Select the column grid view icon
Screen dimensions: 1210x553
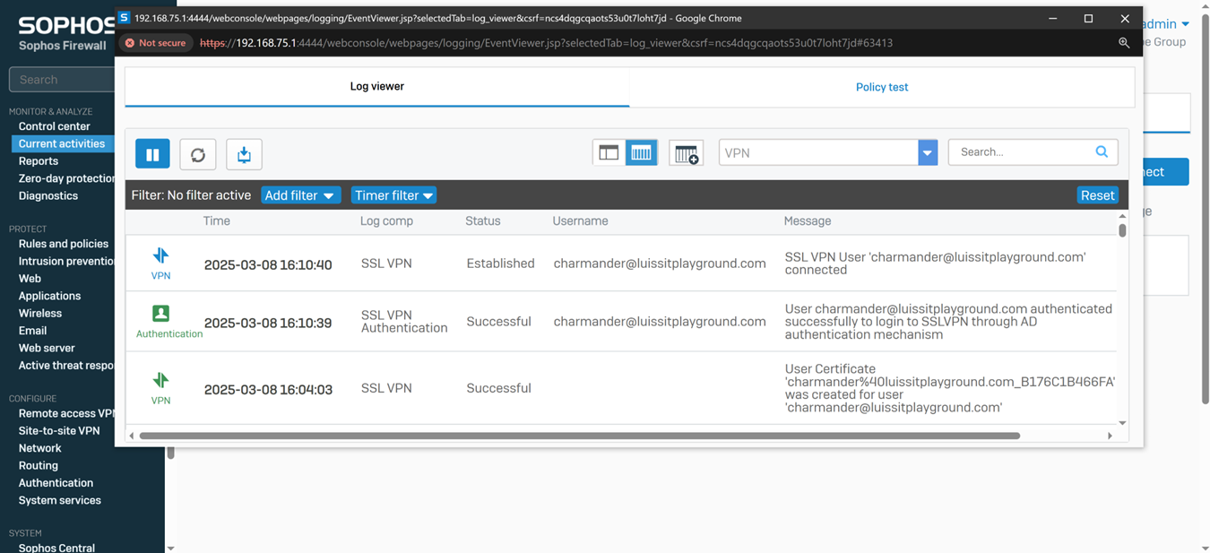(x=642, y=153)
